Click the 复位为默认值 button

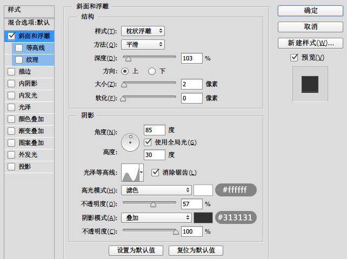coord(196,250)
